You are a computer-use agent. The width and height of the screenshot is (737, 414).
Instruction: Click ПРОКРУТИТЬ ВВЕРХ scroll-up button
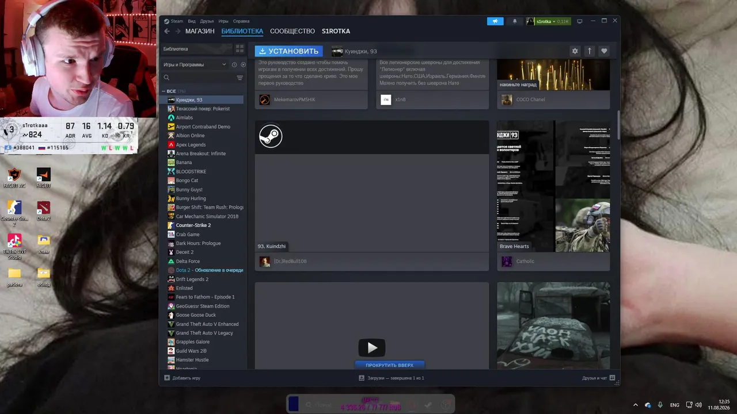point(390,365)
